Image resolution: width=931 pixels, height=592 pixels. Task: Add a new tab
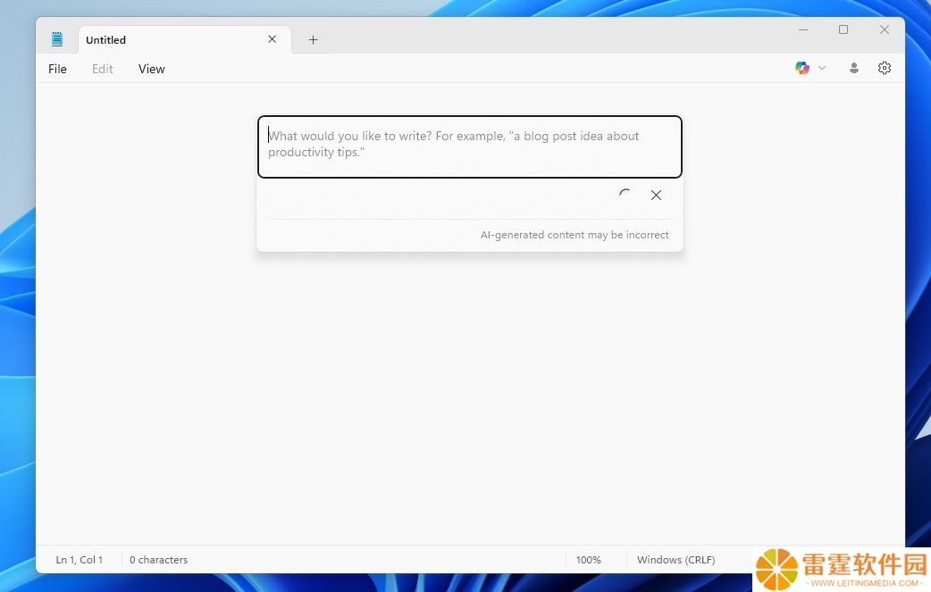[x=313, y=40]
